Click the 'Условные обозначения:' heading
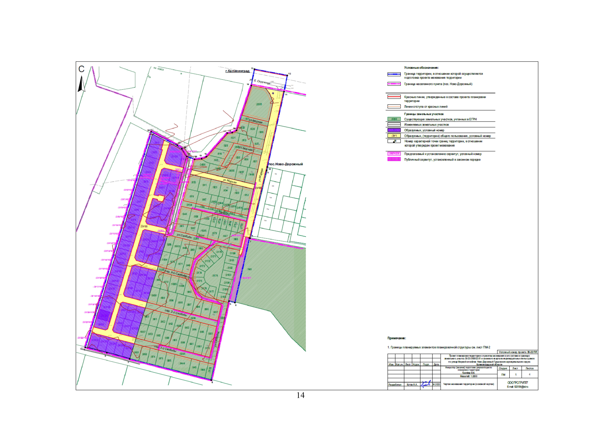 pyautogui.click(x=421, y=68)
